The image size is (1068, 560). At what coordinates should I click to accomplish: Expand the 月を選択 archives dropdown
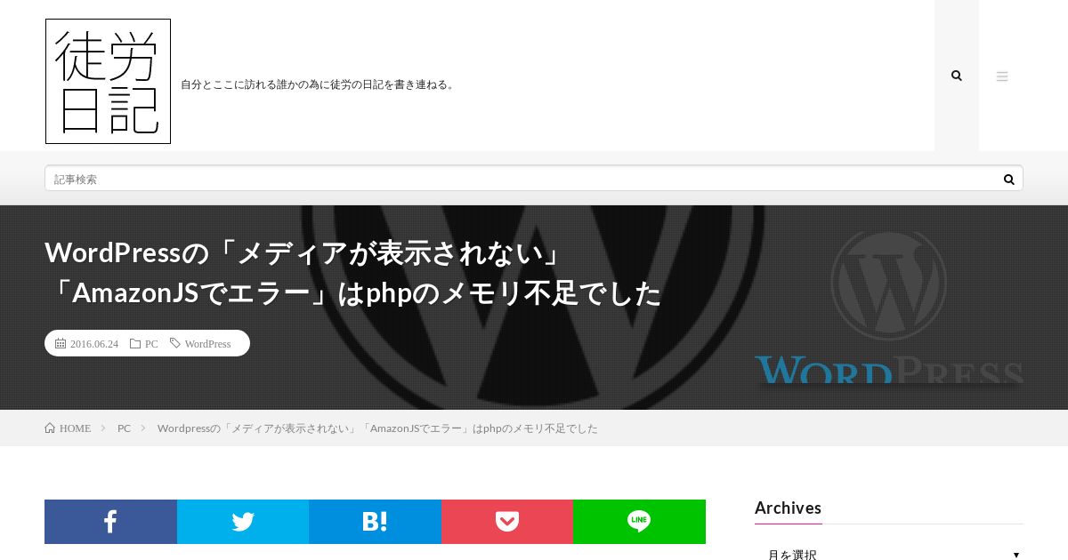[889, 554]
